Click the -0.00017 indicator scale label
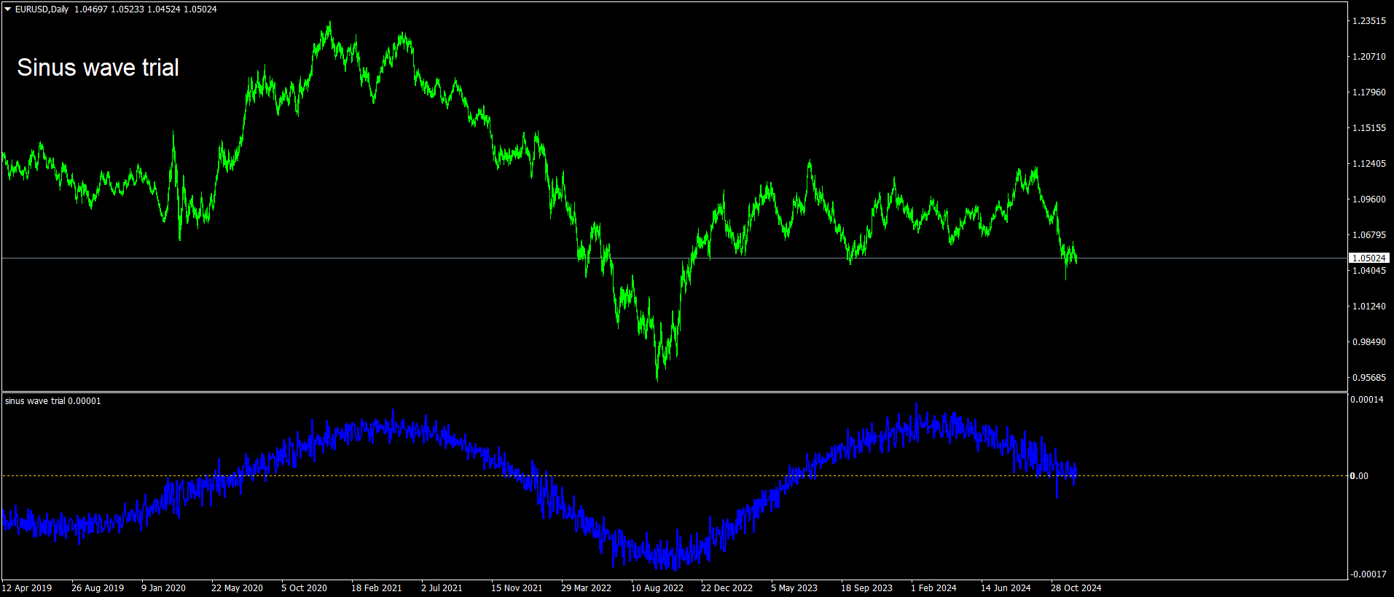 pyautogui.click(x=1368, y=574)
